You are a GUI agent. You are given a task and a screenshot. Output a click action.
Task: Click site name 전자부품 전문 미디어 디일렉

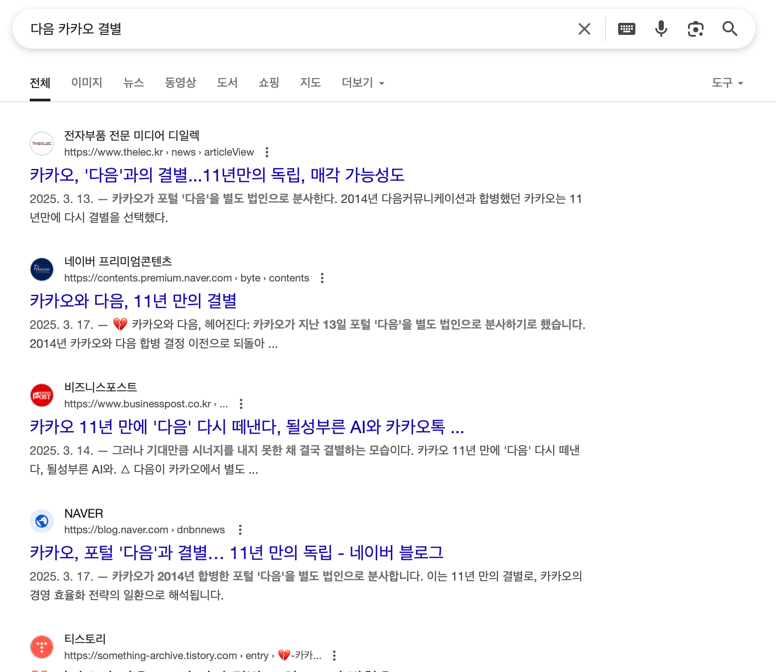click(132, 136)
